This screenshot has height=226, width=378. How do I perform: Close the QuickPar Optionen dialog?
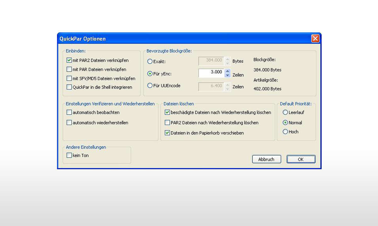[315, 39]
